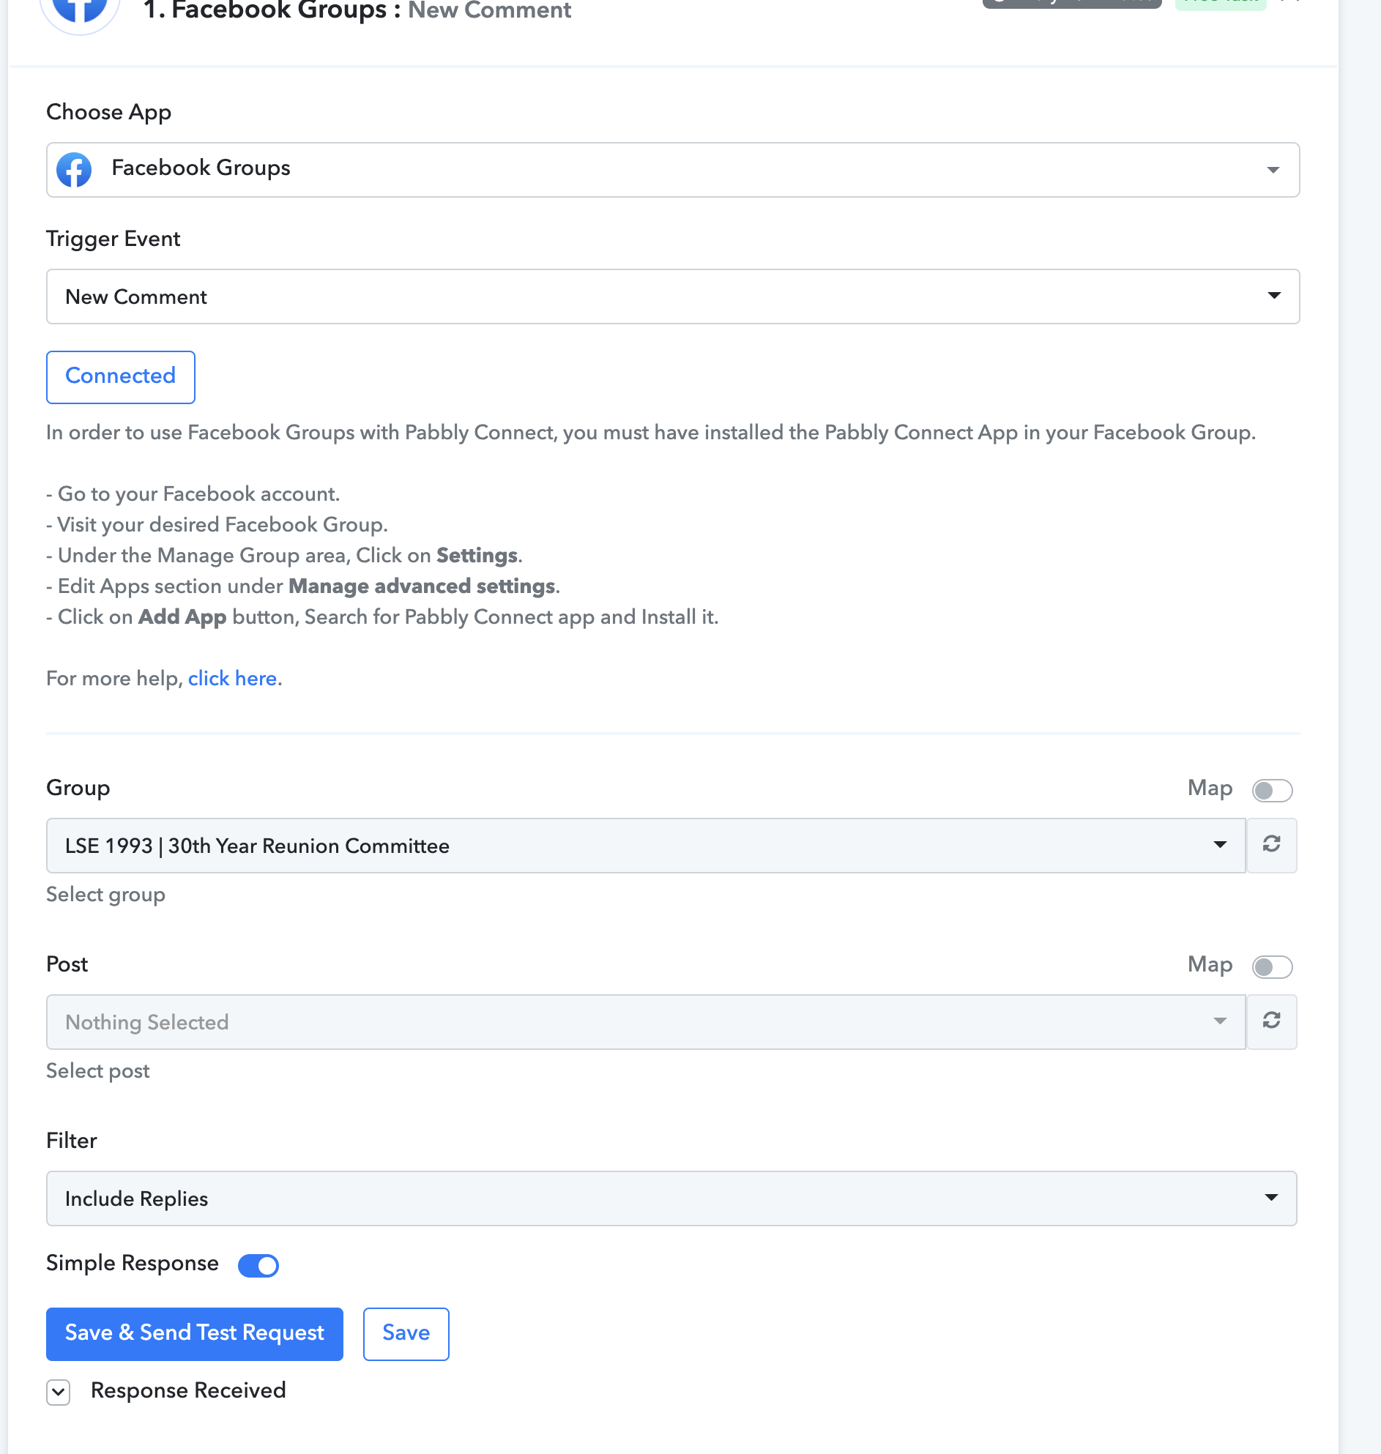Click the bold "Manage advanced settings" text

coord(422,586)
